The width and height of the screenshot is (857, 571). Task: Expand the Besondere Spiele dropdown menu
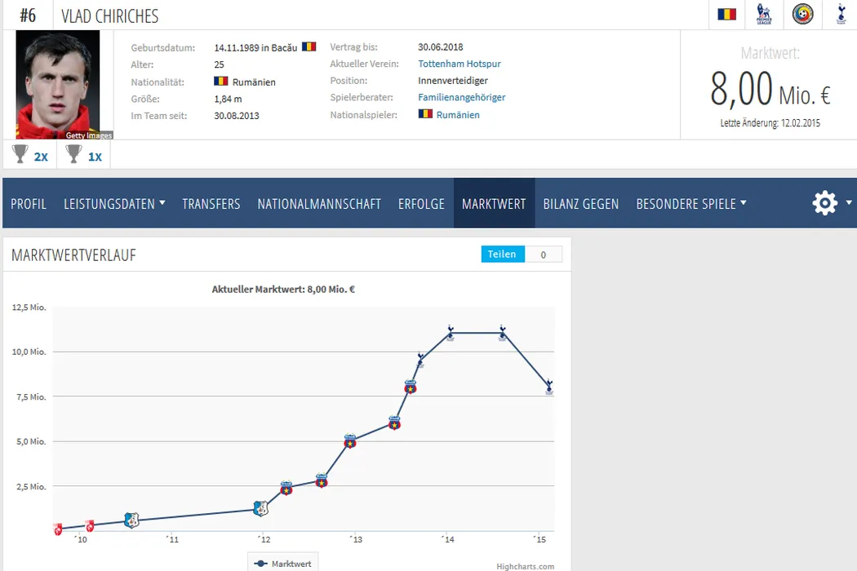click(690, 204)
